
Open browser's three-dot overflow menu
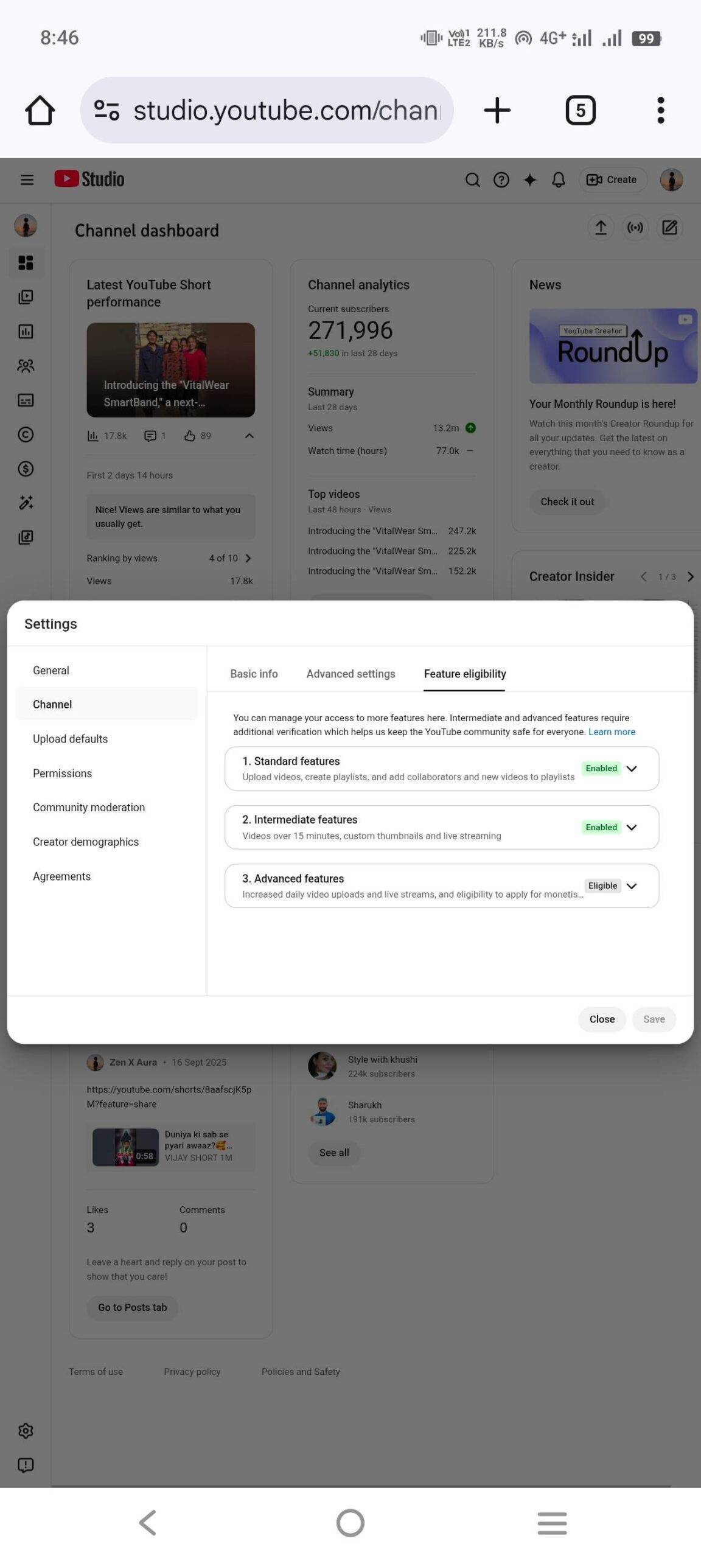pyautogui.click(x=660, y=110)
